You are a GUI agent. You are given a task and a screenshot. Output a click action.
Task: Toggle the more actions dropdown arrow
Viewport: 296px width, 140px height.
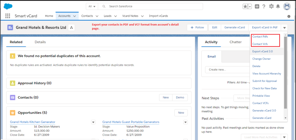click(284, 27)
